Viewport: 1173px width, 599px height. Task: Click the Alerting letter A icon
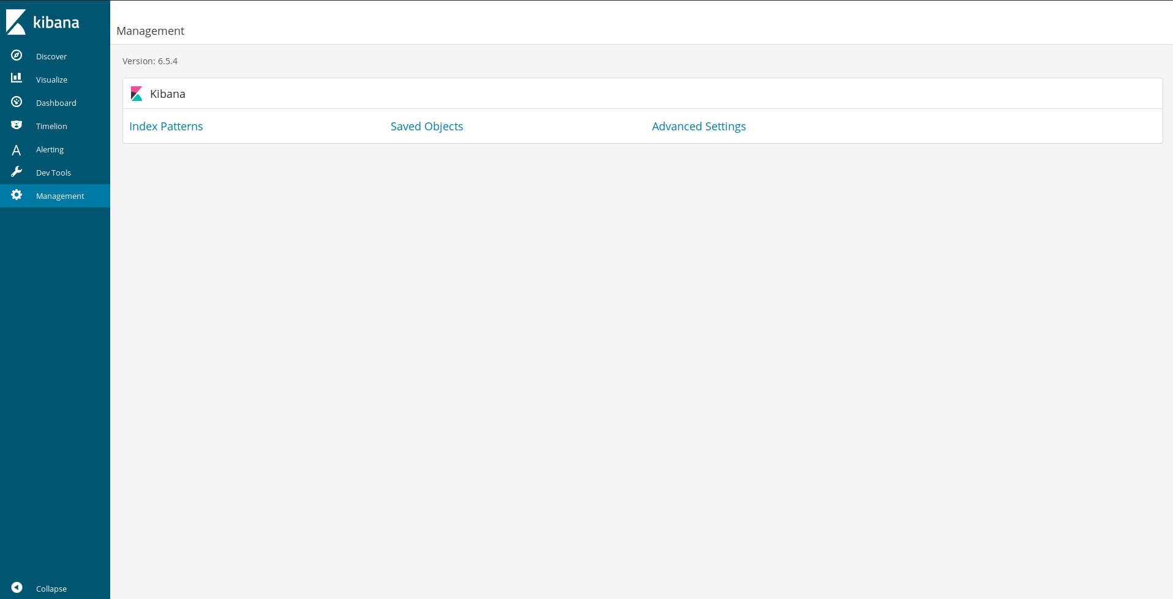click(17, 150)
